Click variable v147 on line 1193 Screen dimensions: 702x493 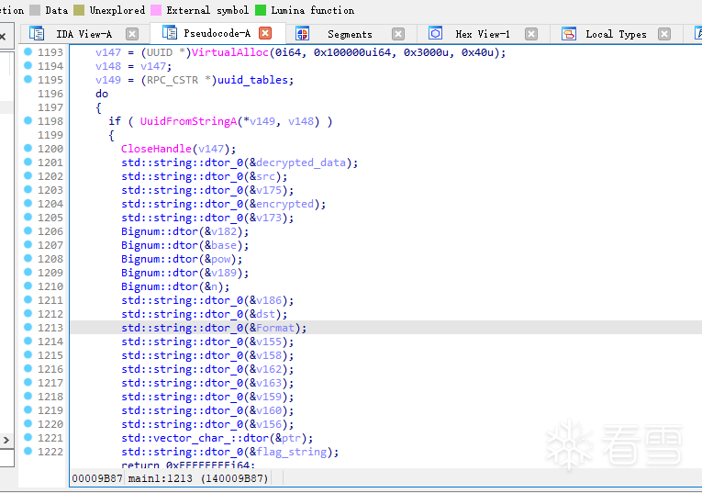point(108,52)
